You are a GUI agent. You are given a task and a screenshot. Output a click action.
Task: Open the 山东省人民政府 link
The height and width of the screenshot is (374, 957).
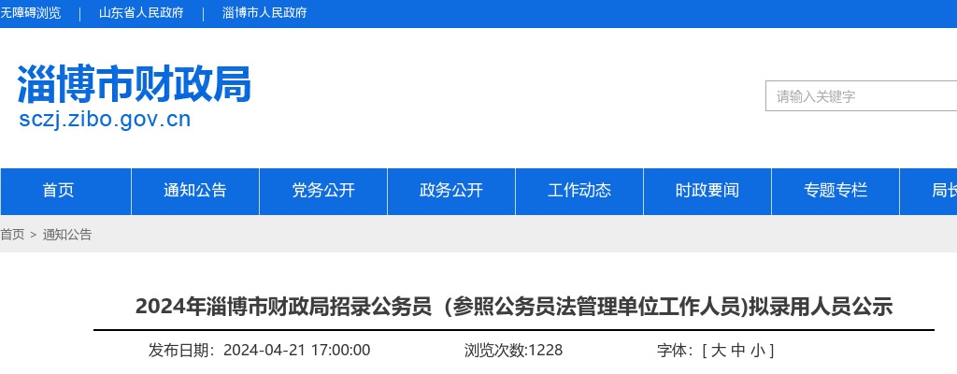tap(141, 13)
